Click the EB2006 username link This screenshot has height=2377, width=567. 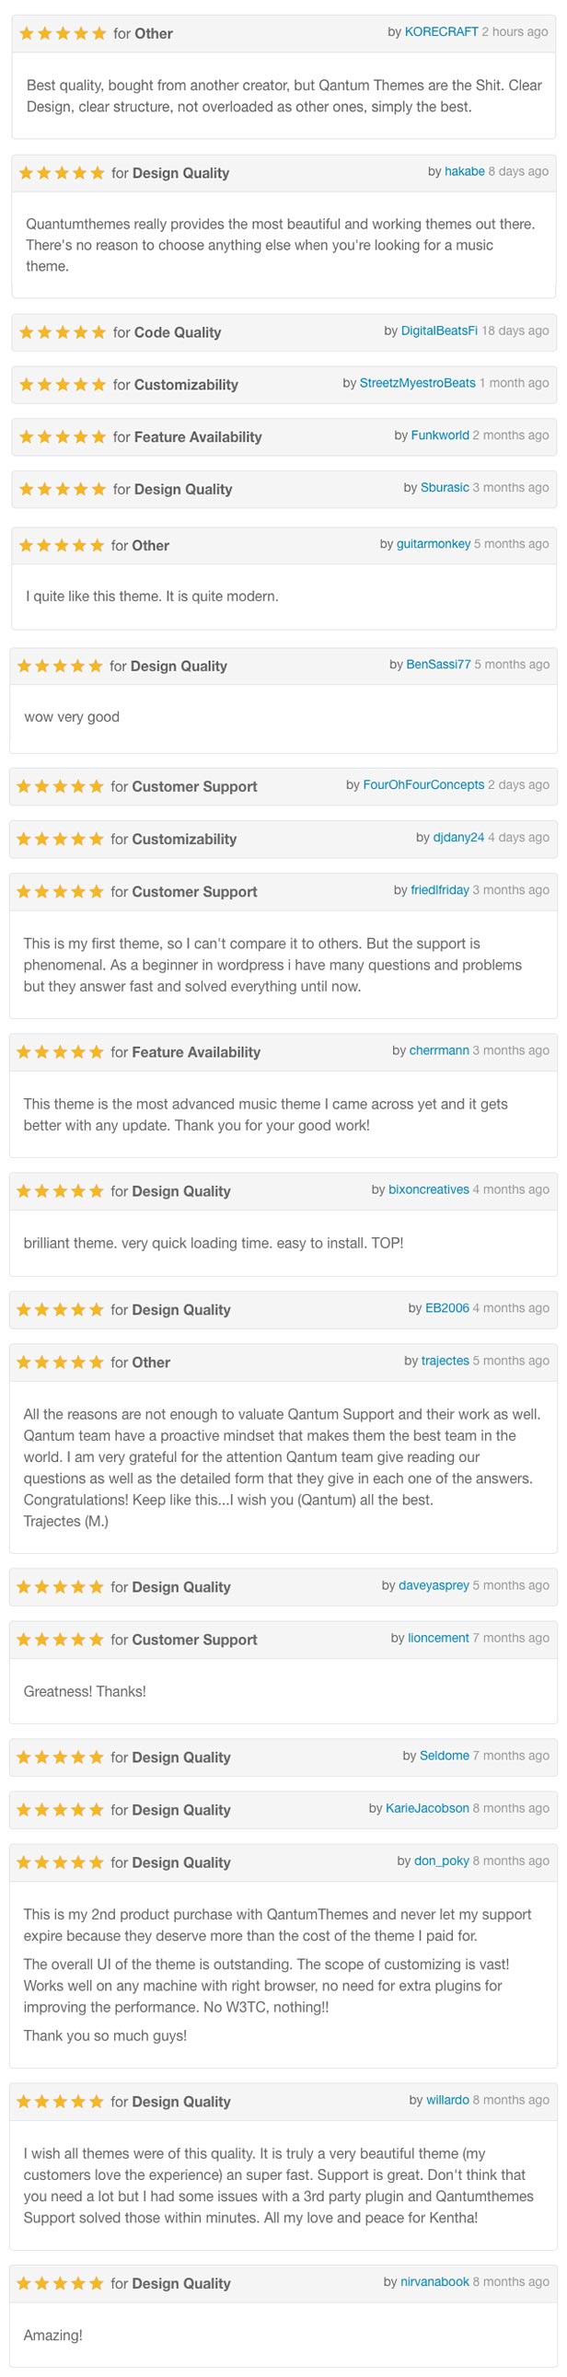tap(446, 1307)
